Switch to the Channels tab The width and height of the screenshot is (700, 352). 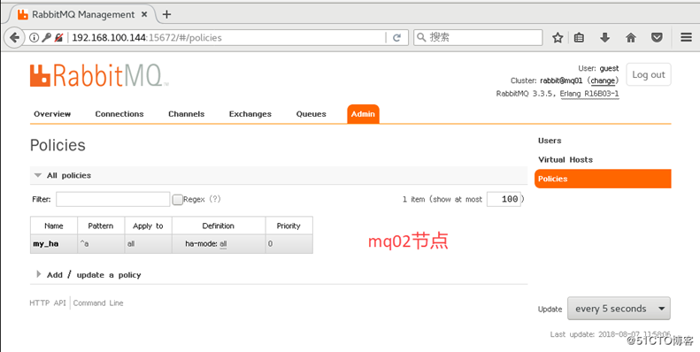(186, 114)
